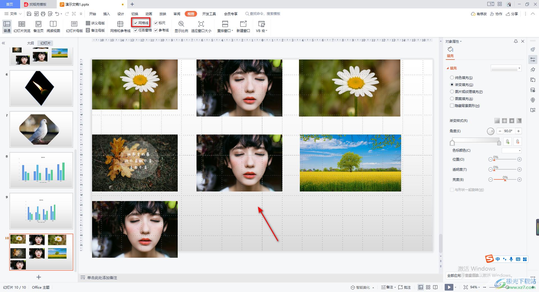This screenshot has height=292, width=539.
Task: Open Slide Master view
Action: pyautogui.click(x=74, y=27)
